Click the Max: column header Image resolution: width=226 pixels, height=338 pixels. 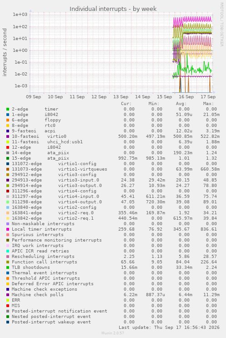(x=208, y=104)
